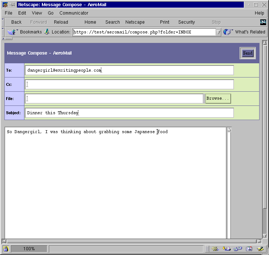Click the page proxy icon beside Location
The image size is (269, 255).
[47, 32]
